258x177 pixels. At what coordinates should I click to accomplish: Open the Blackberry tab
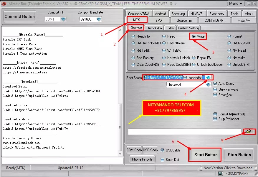[x=217, y=14]
